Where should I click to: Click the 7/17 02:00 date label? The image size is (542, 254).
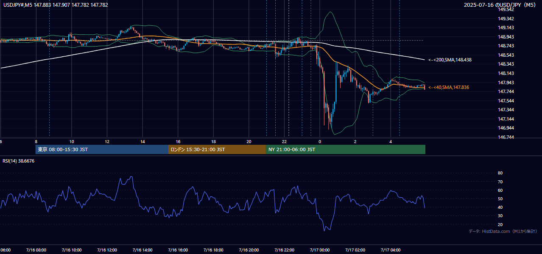(x=355, y=250)
